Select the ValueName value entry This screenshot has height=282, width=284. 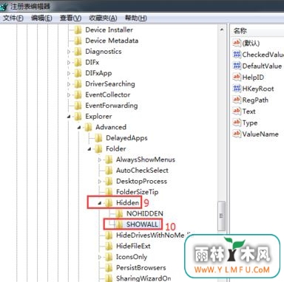[260, 134]
